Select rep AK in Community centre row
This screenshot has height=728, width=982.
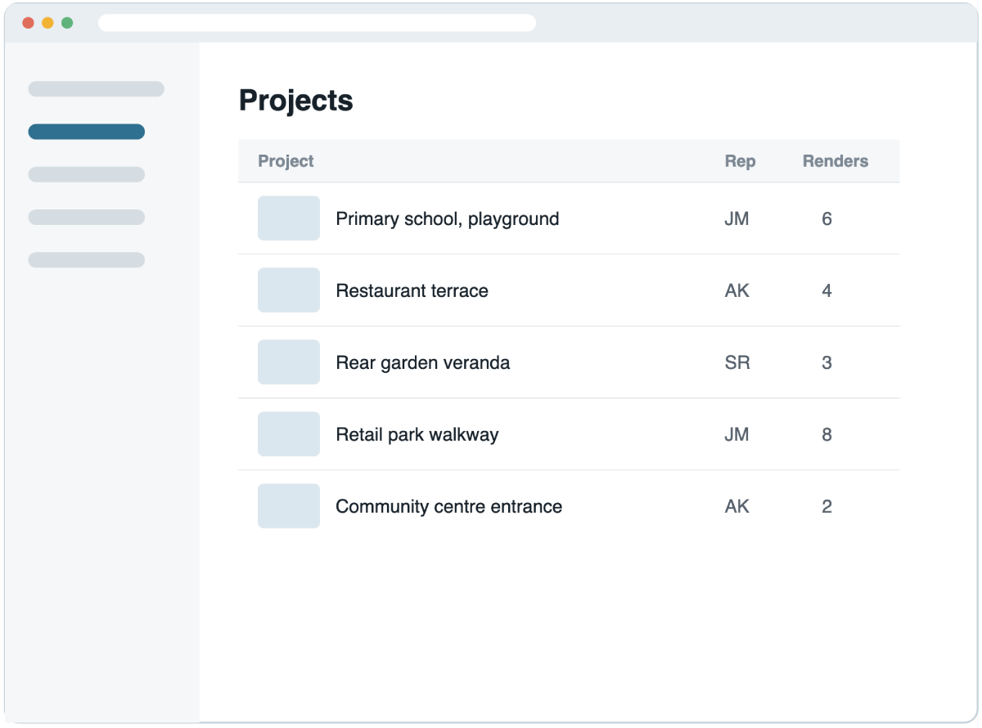(736, 506)
